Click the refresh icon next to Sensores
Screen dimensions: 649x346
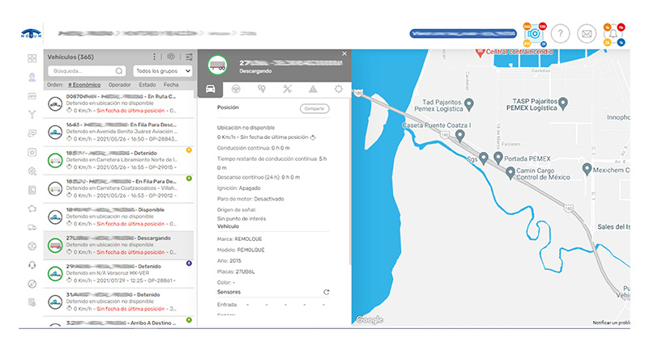pos(327,292)
